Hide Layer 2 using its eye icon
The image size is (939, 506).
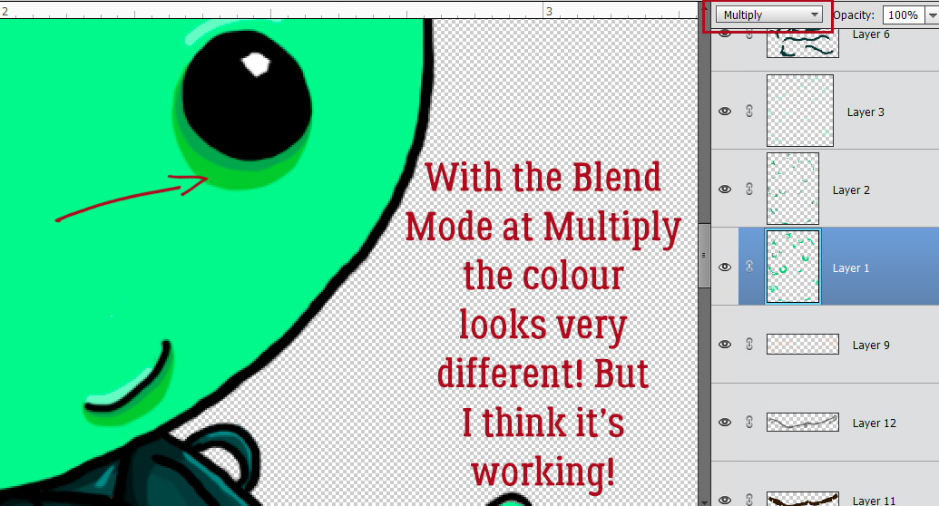click(x=725, y=190)
